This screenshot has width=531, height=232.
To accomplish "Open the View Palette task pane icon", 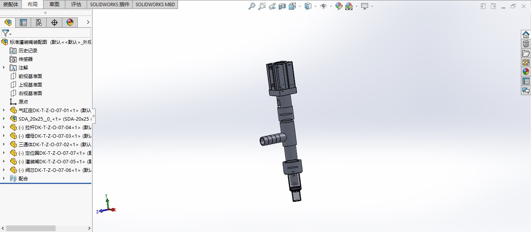I will 526,62.
